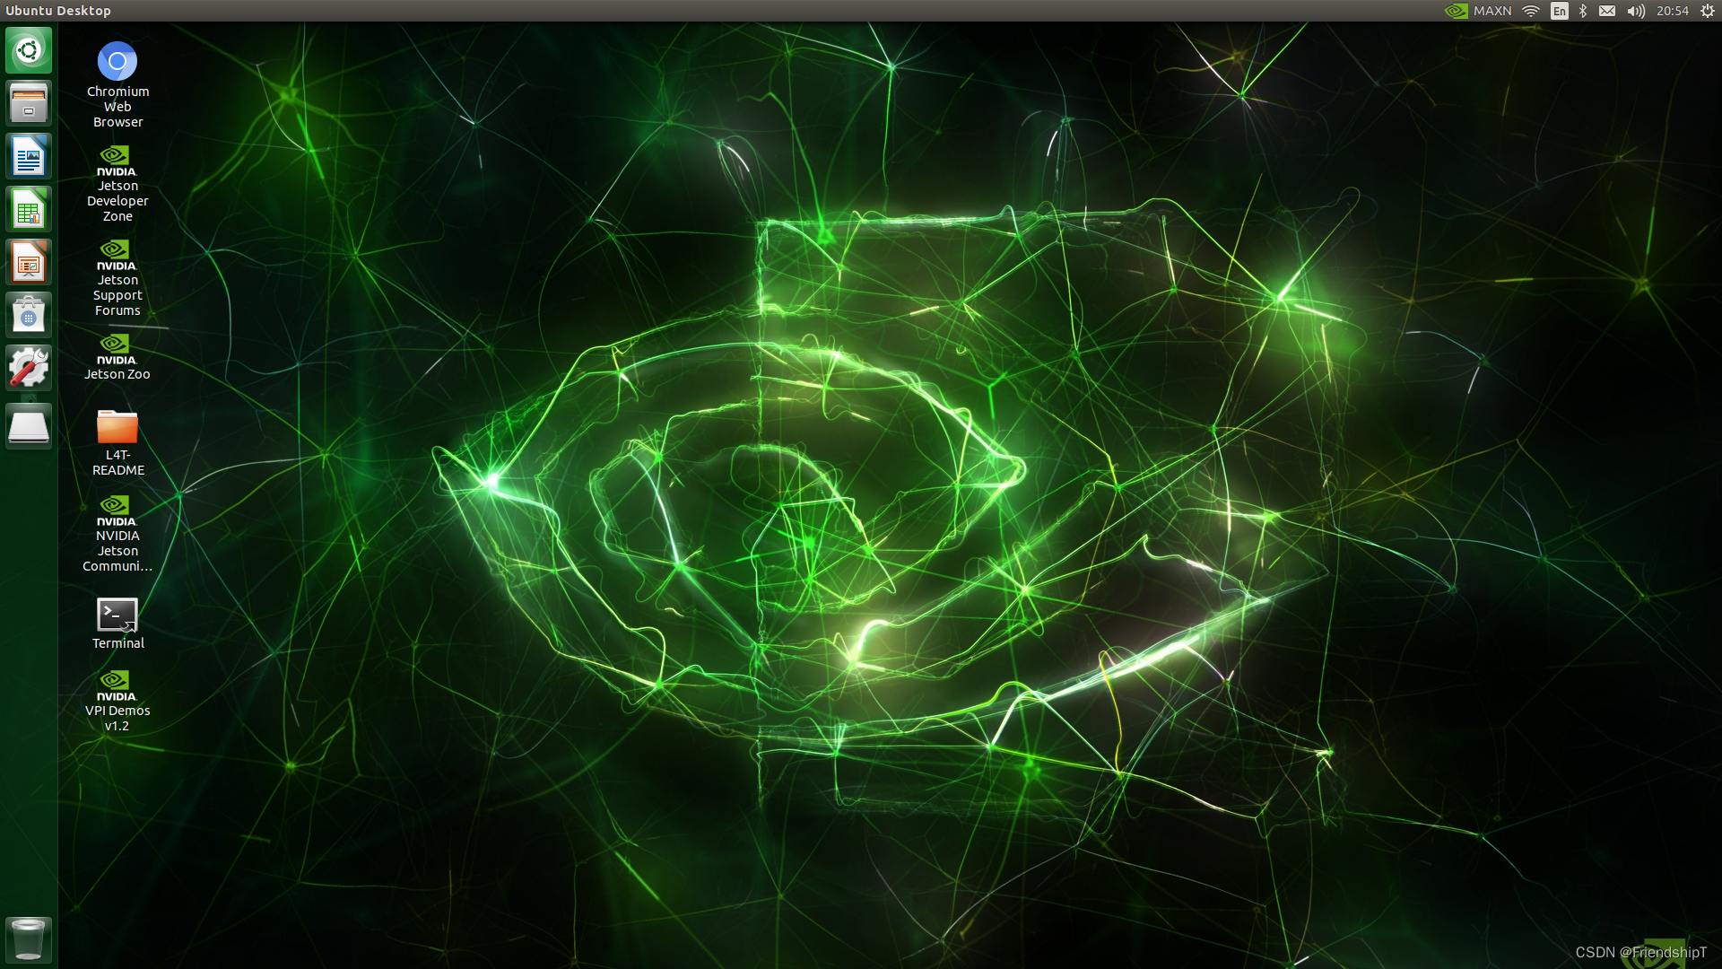Launch the Terminal desktop icon
Viewport: 1722px width, 969px height.
[x=117, y=616]
